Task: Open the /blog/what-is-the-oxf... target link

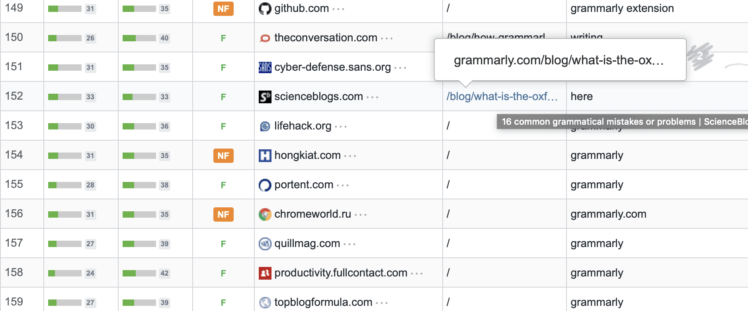Action: point(502,97)
